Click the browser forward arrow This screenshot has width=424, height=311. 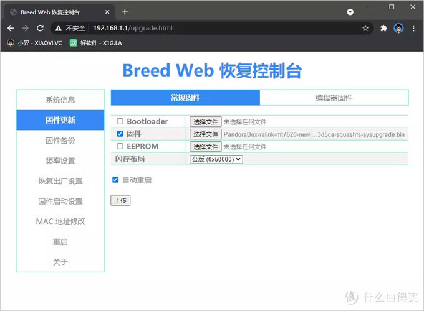pos(25,28)
